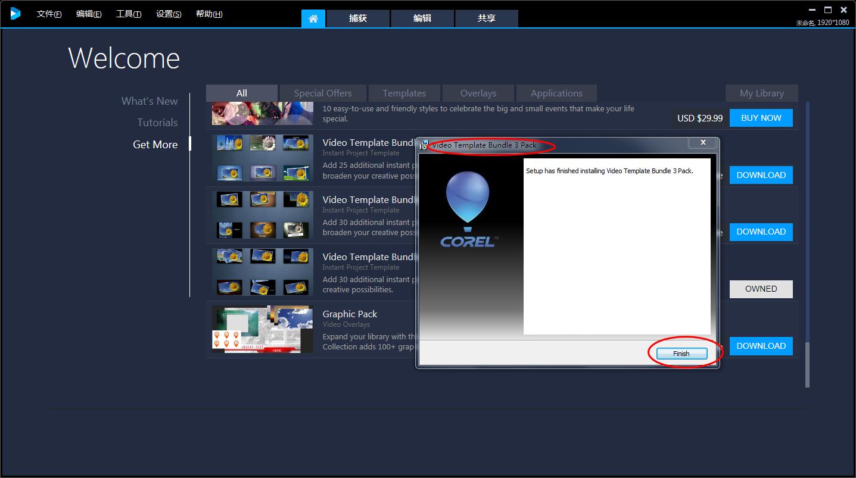Open the Tutorials section
The height and width of the screenshot is (478, 856).
point(157,123)
